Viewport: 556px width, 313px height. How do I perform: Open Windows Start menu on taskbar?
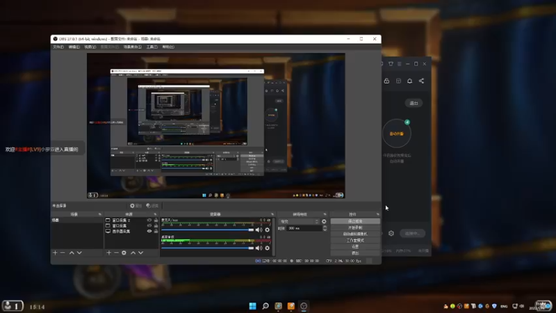point(252,306)
